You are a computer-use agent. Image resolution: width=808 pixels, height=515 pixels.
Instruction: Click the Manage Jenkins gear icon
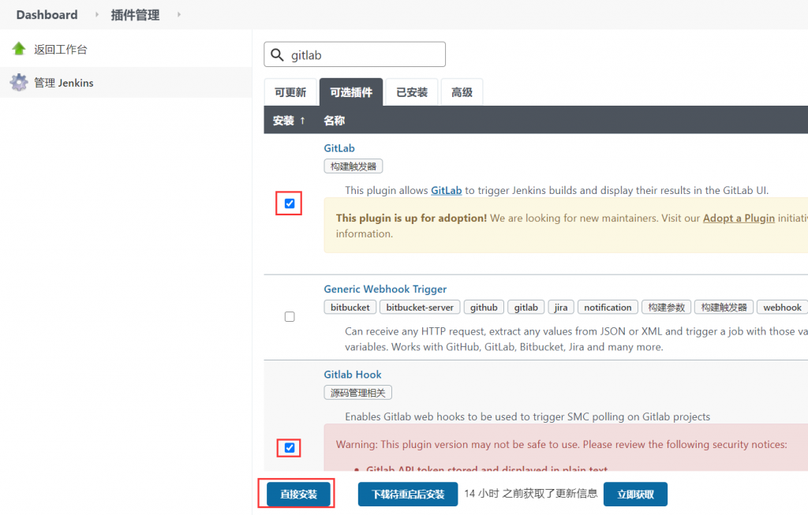pyautogui.click(x=19, y=82)
